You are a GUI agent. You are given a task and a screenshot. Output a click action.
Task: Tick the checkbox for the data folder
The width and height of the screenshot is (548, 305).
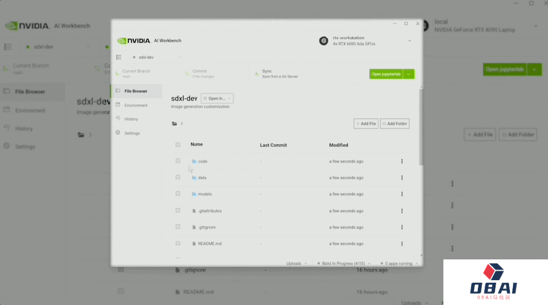[178, 177]
